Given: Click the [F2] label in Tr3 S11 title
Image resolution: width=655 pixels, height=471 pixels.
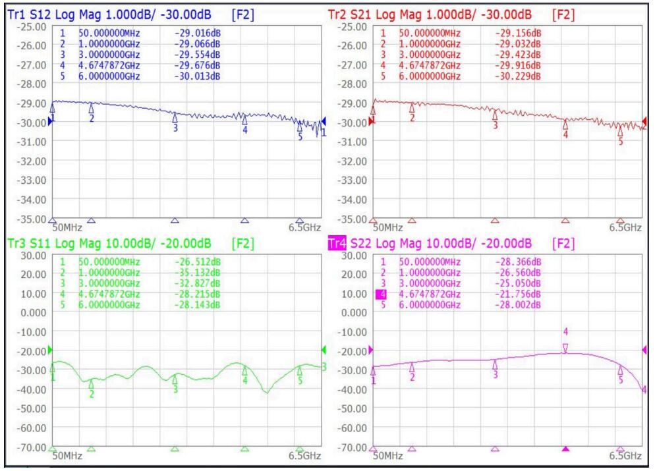Looking at the screenshot, I should [x=244, y=244].
